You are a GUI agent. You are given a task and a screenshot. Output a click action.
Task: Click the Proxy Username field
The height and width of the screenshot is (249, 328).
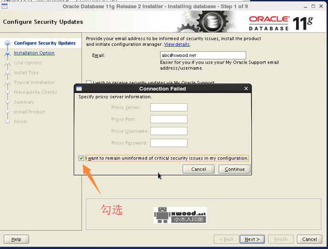(169, 131)
